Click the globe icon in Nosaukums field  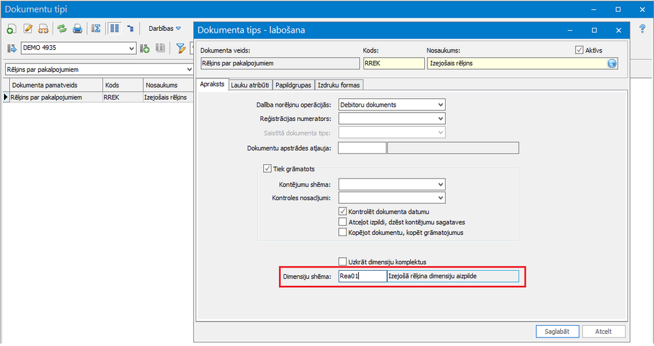point(612,63)
